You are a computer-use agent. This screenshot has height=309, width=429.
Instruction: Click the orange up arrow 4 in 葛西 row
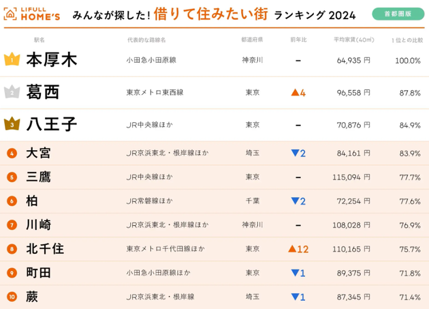click(x=298, y=93)
